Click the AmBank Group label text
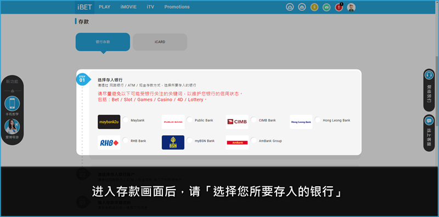The width and height of the screenshot is (439, 217). click(x=270, y=141)
